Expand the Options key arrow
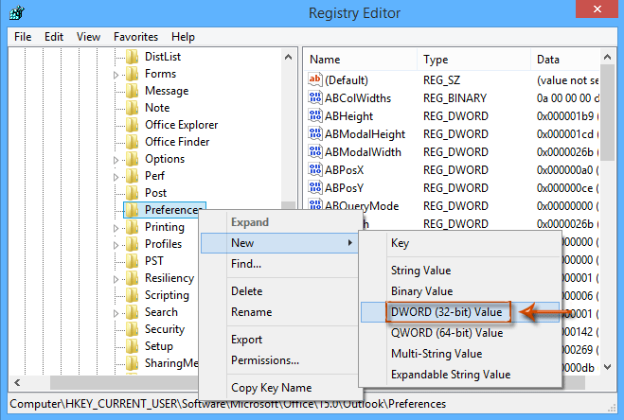Viewport: 624px width, 420px height. [116, 159]
